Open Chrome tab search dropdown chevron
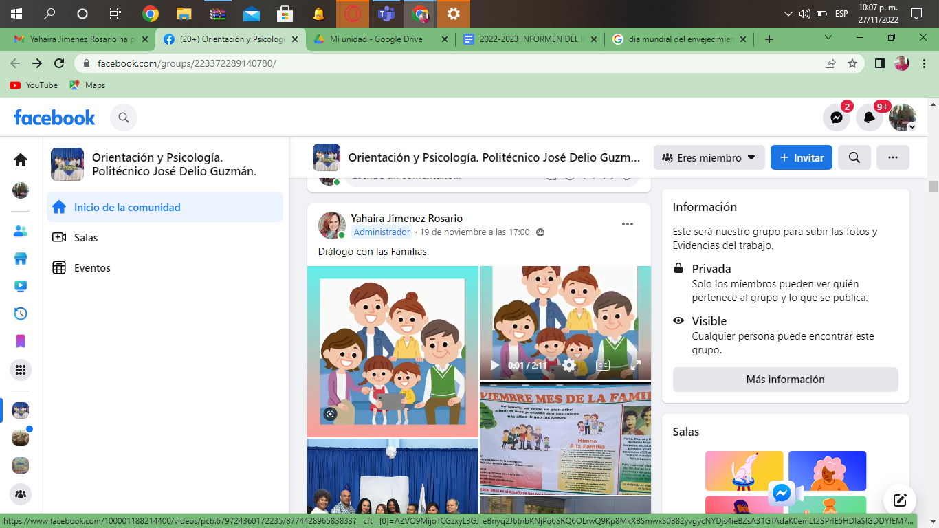 [828, 37]
